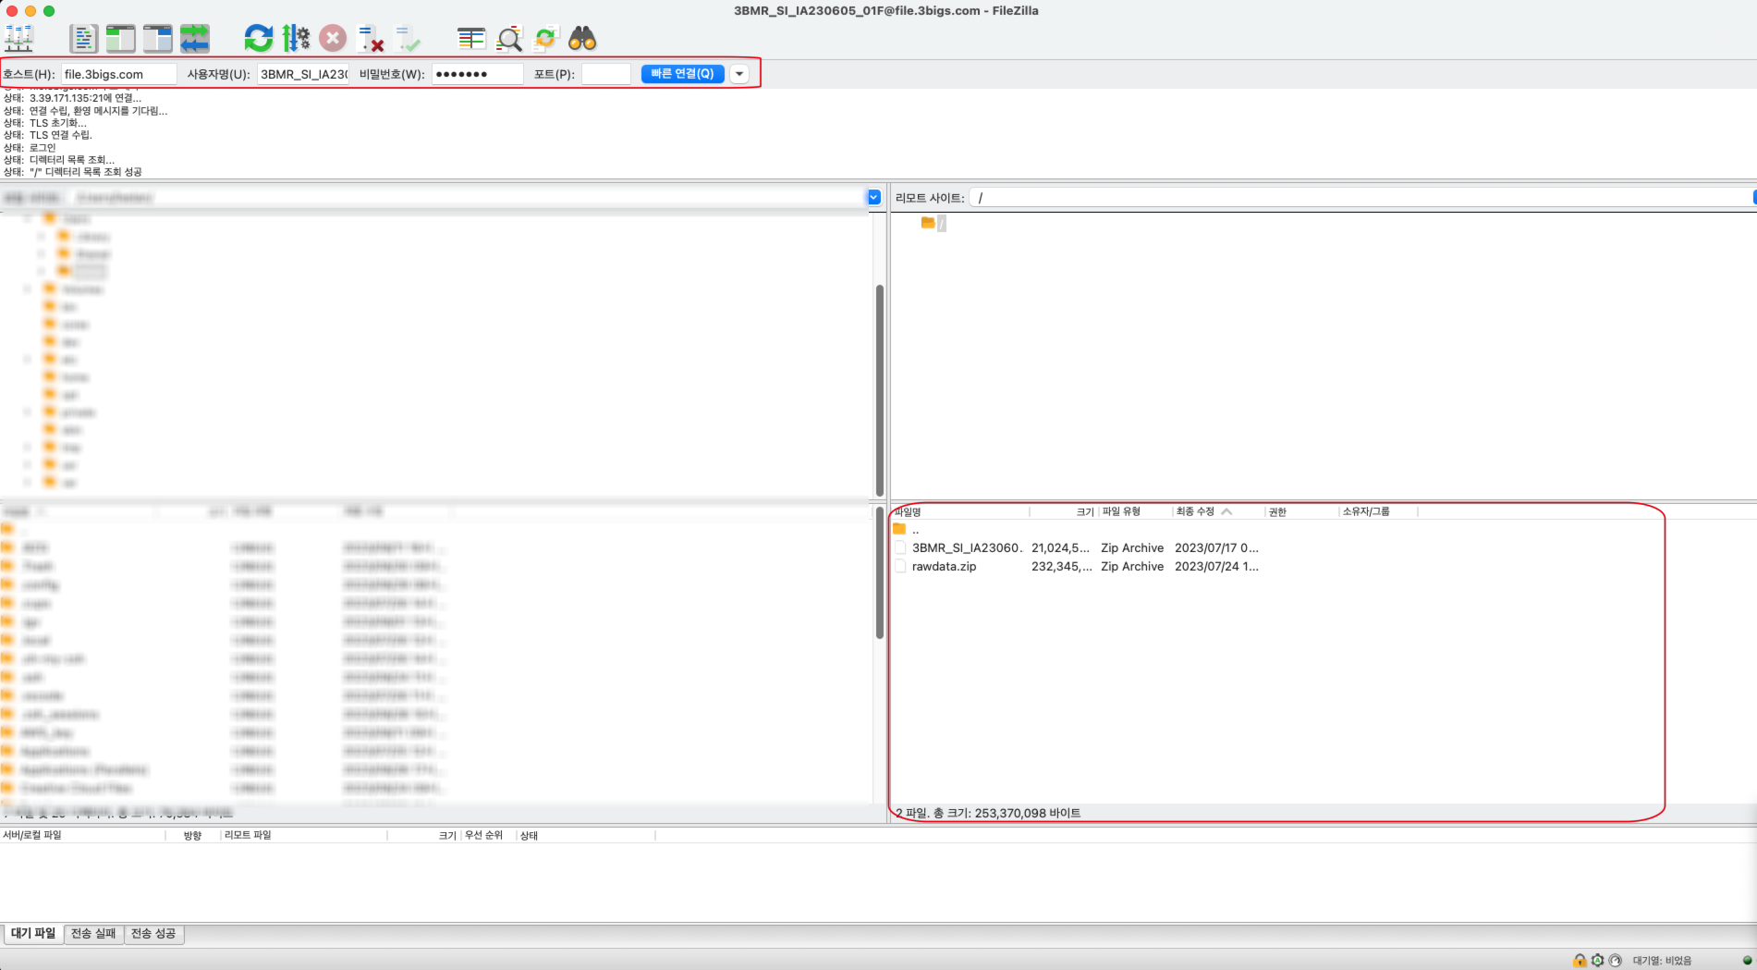1757x970 pixels.
Task: Click the 빠른 연결(Q) button
Action: click(x=682, y=74)
